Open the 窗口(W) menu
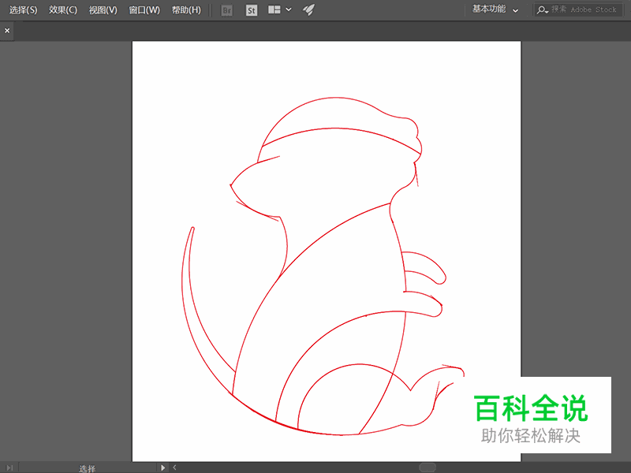Image resolution: width=631 pixels, height=473 pixels. [x=143, y=9]
